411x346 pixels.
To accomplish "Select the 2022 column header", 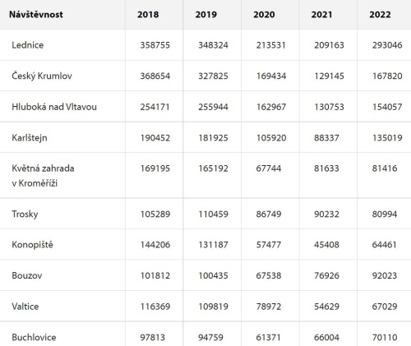I will [380, 14].
